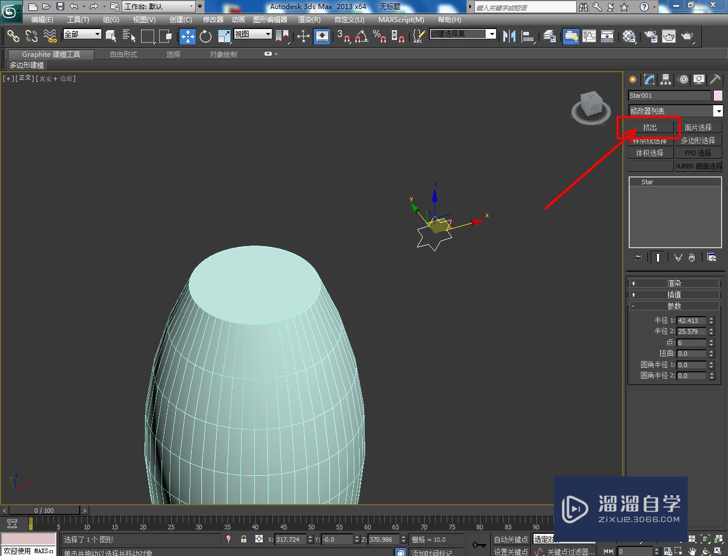Open the Render Setup icon

pos(650,36)
